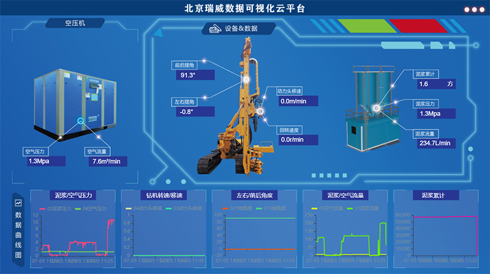Click the -0.8° angle value
Image resolution: width=490 pixels, height=274 pixels.
tap(195, 112)
